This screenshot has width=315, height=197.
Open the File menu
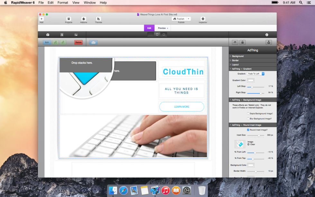[x=41, y=3]
